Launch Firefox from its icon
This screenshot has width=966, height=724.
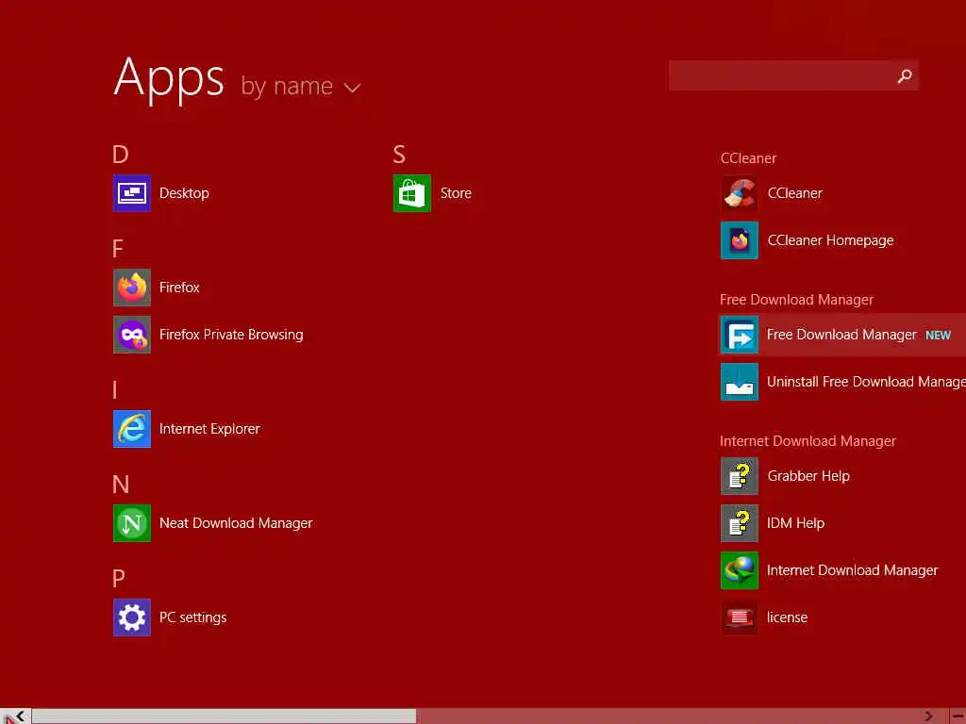(132, 288)
